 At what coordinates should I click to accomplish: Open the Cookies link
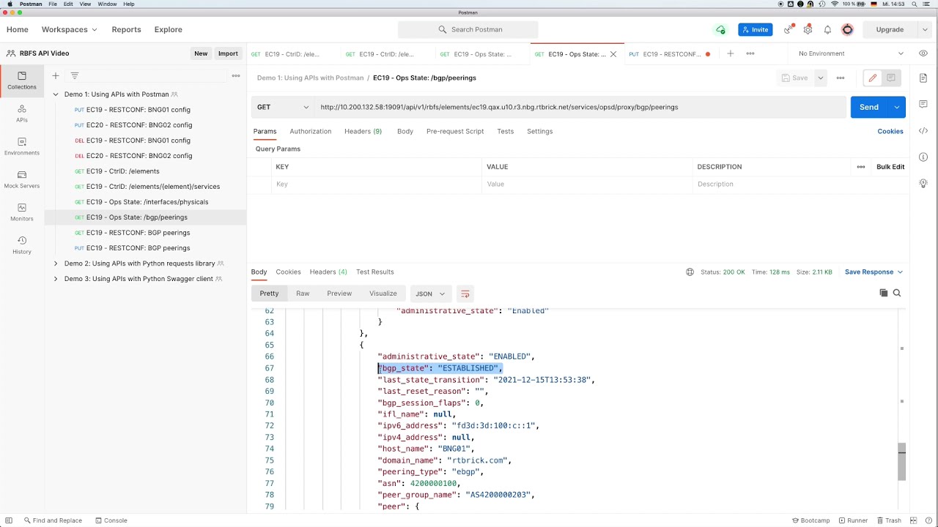890,131
